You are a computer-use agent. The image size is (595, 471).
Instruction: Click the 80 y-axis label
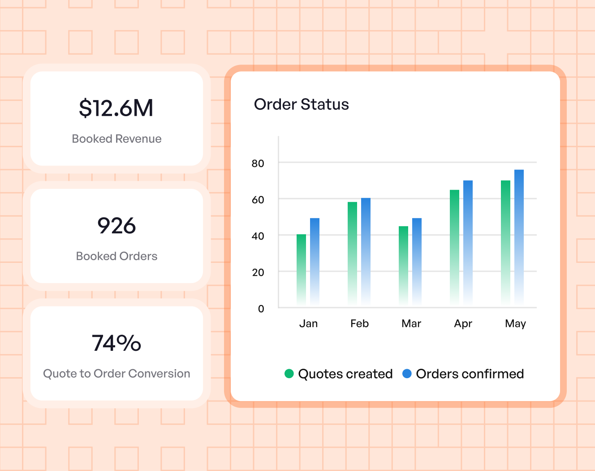258,163
